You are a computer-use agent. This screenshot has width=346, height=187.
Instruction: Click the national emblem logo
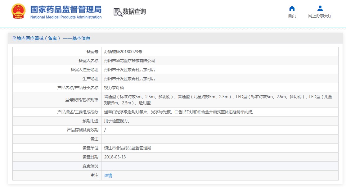pyautogui.click(x=19, y=11)
